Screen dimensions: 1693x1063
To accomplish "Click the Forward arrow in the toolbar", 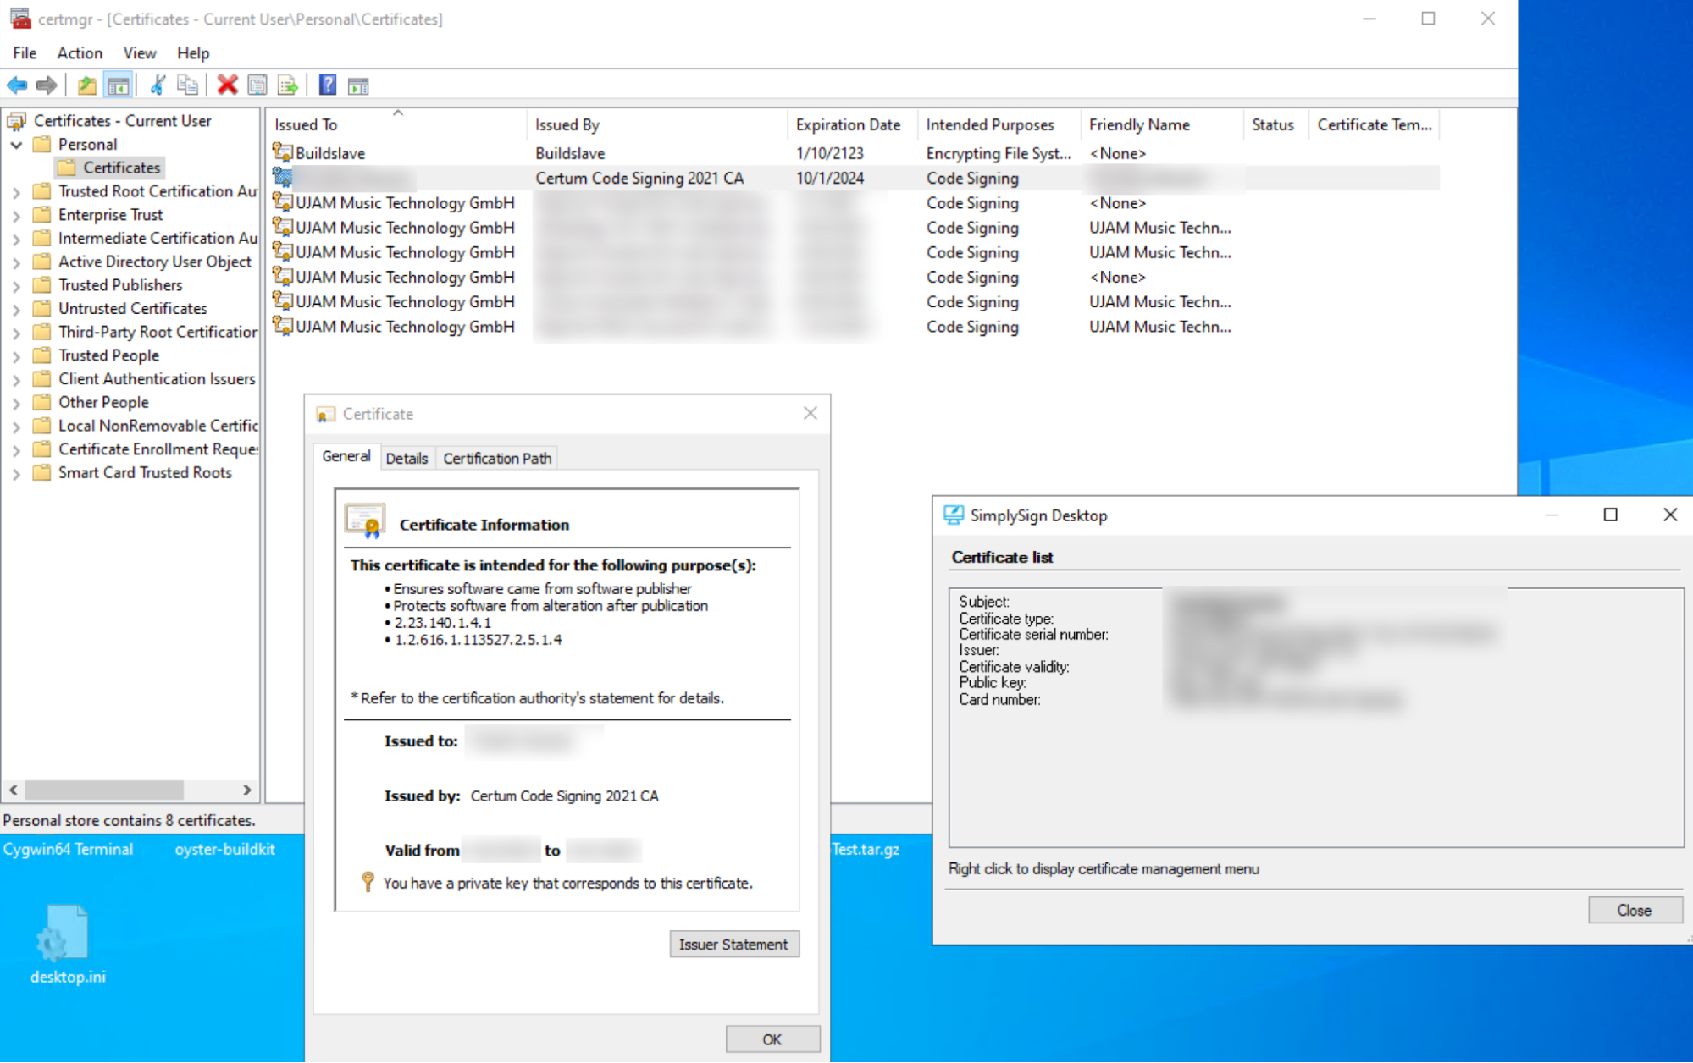I will (x=47, y=85).
